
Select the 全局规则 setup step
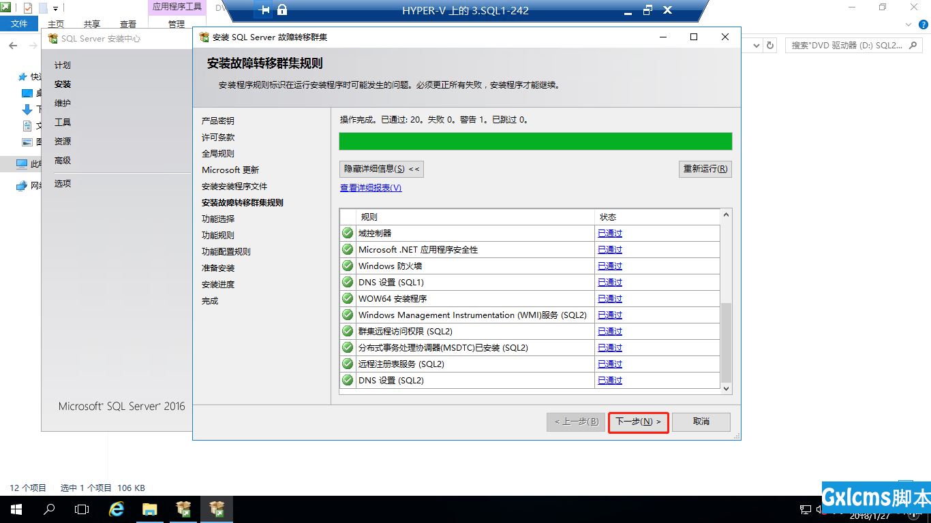218,153
